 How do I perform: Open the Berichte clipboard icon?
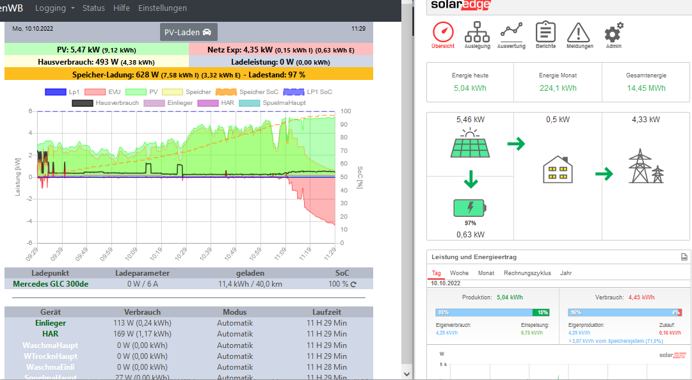click(545, 33)
